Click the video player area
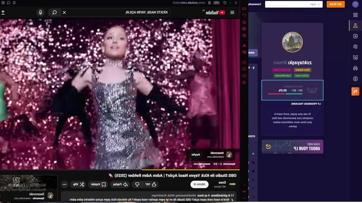This screenshot has width=362, height=203. point(120,94)
